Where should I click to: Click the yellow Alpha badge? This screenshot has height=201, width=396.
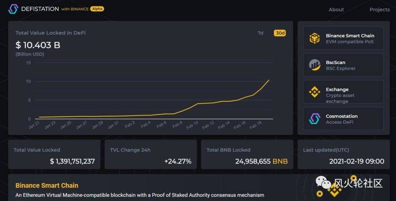tap(97, 9)
